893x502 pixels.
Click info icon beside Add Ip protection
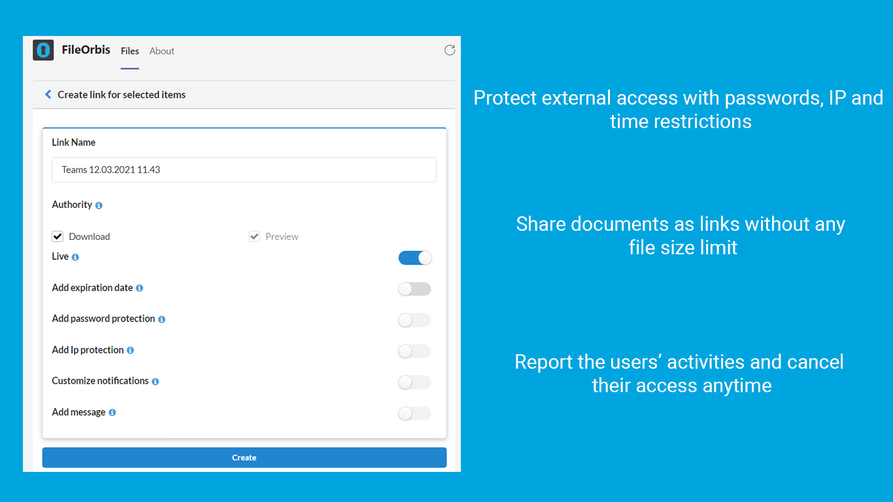pos(130,350)
